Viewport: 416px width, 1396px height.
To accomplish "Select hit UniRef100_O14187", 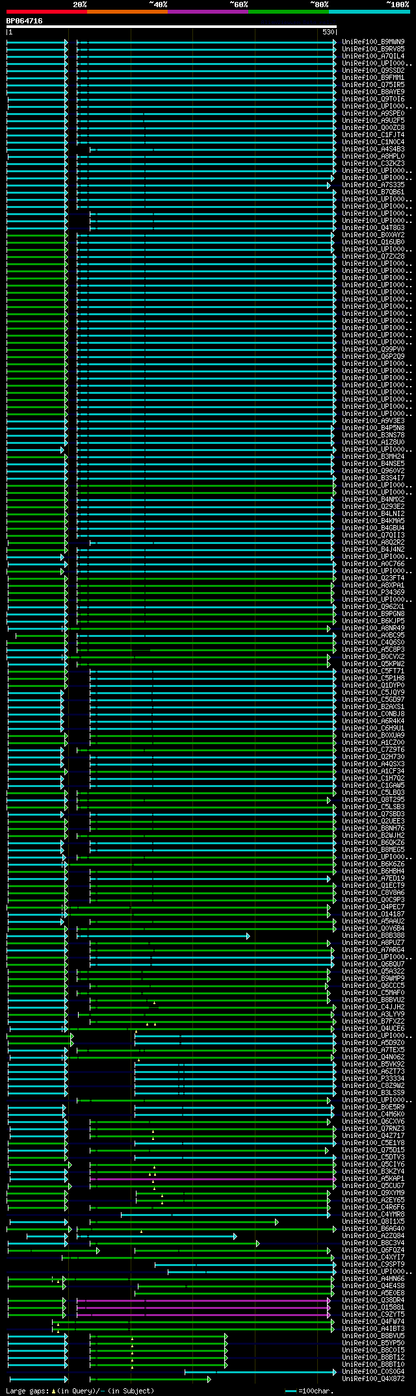I will point(373,914).
